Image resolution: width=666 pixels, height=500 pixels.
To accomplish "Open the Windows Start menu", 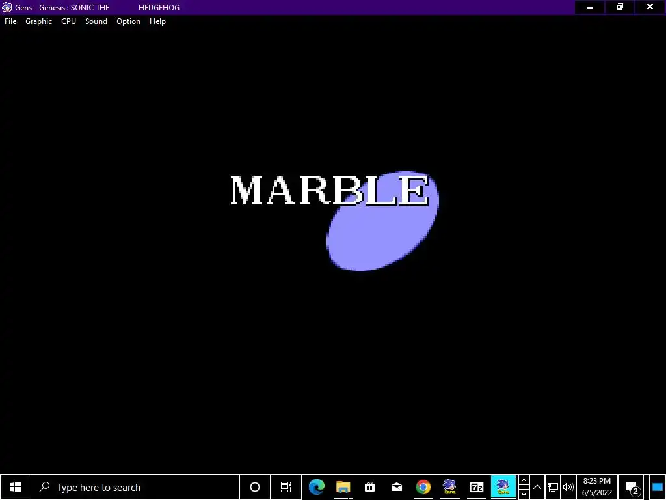I will [x=16, y=487].
